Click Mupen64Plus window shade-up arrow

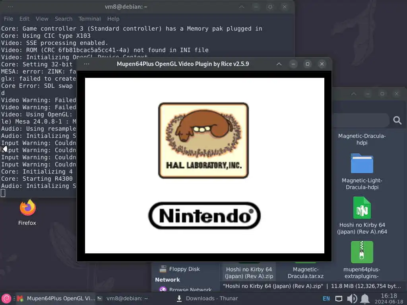pyautogui.click(x=279, y=64)
